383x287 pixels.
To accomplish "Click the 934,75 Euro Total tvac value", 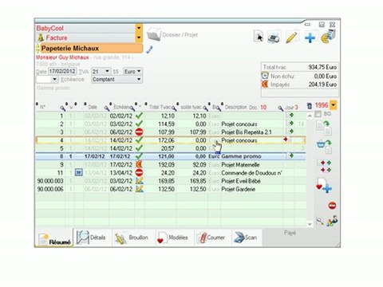I will click(x=322, y=67).
